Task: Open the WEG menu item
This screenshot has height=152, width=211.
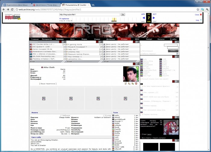Action: [x=137, y=39]
